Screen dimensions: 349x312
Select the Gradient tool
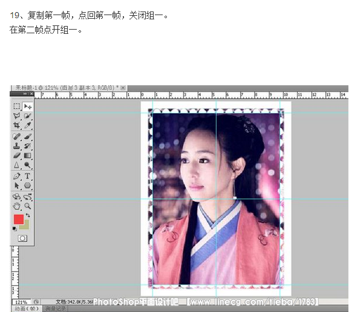click(28, 155)
